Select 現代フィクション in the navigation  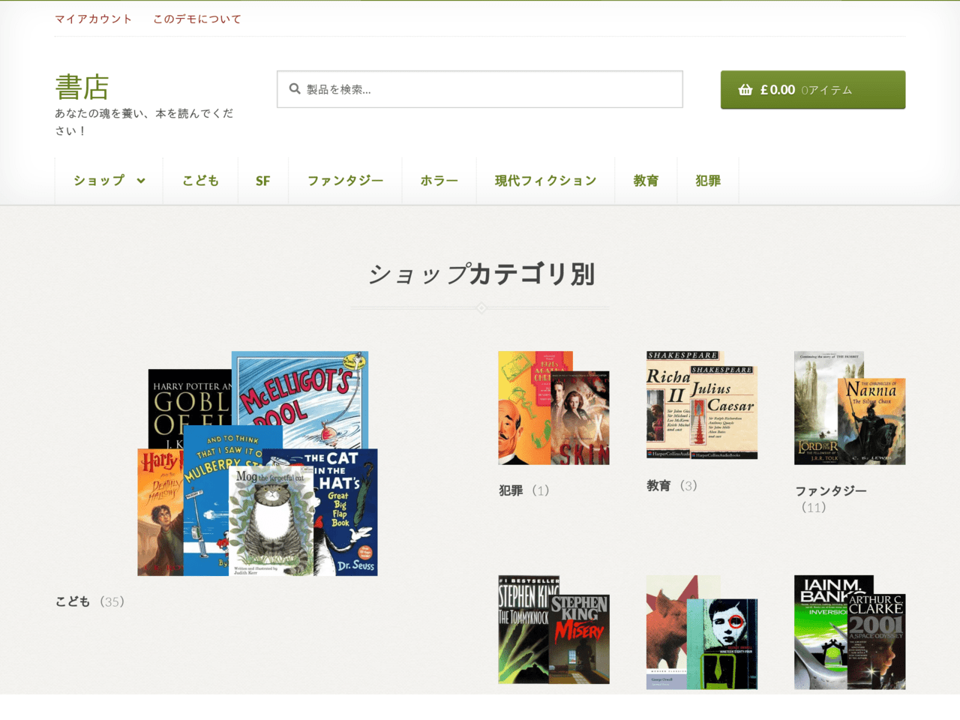tap(545, 181)
